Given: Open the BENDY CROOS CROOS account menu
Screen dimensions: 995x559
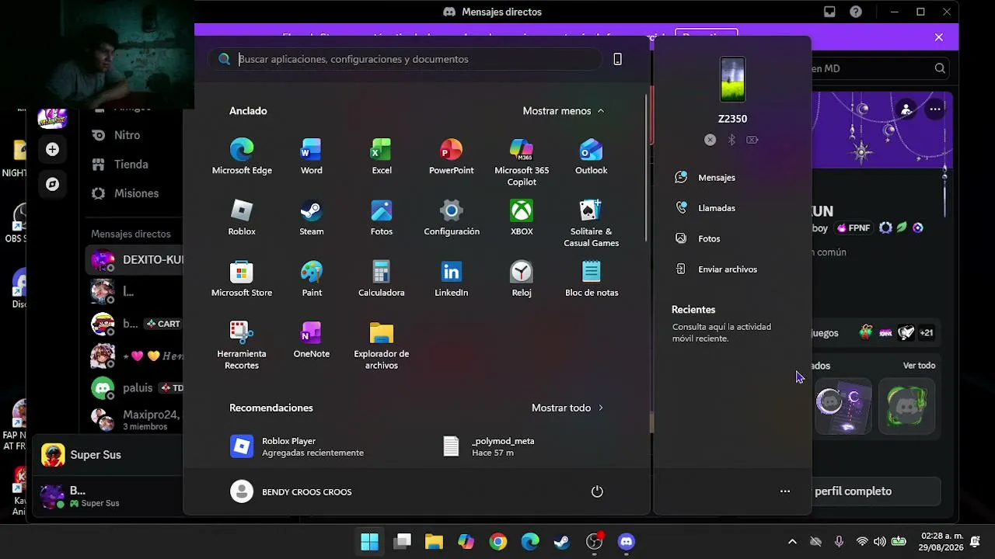Looking at the screenshot, I should pos(292,491).
